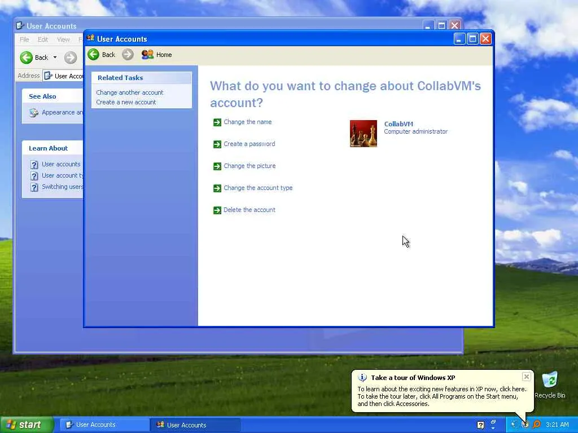Select Change another account under Related Tasks
Image resolution: width=578 pixels, height=433 pixels.
(x=129, y=92)
